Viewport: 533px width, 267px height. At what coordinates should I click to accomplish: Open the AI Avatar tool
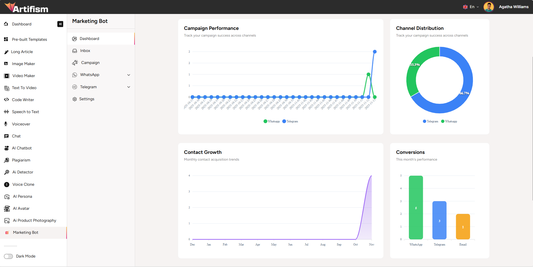[x=21, y=208]
